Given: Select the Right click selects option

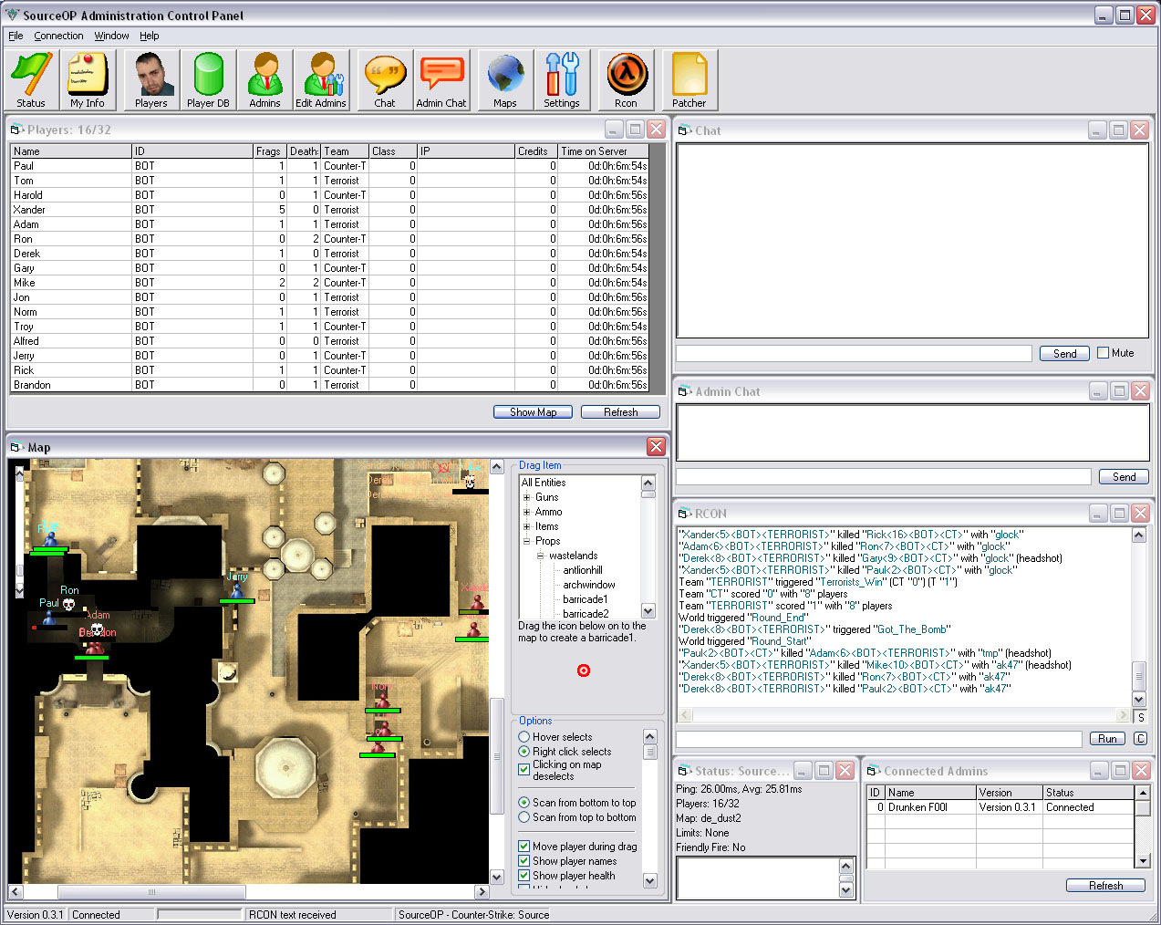Looking at the screenshot, I should 524,752.
